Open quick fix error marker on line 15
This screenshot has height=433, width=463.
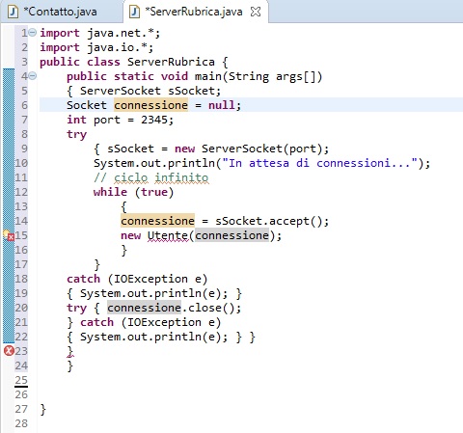[x=9, y=235]
